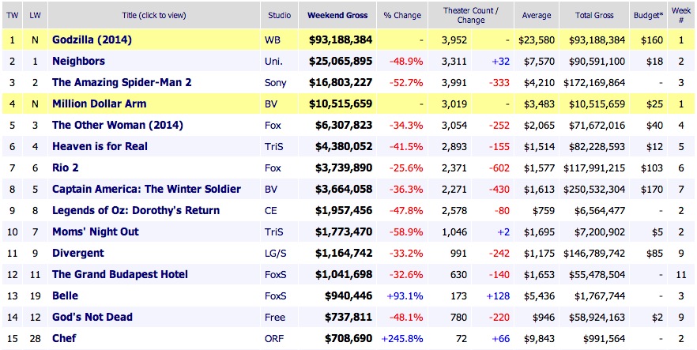Click Legends of Oz: Dorothy's Return
The image size is (697, 350).
(x=135, y=210)
